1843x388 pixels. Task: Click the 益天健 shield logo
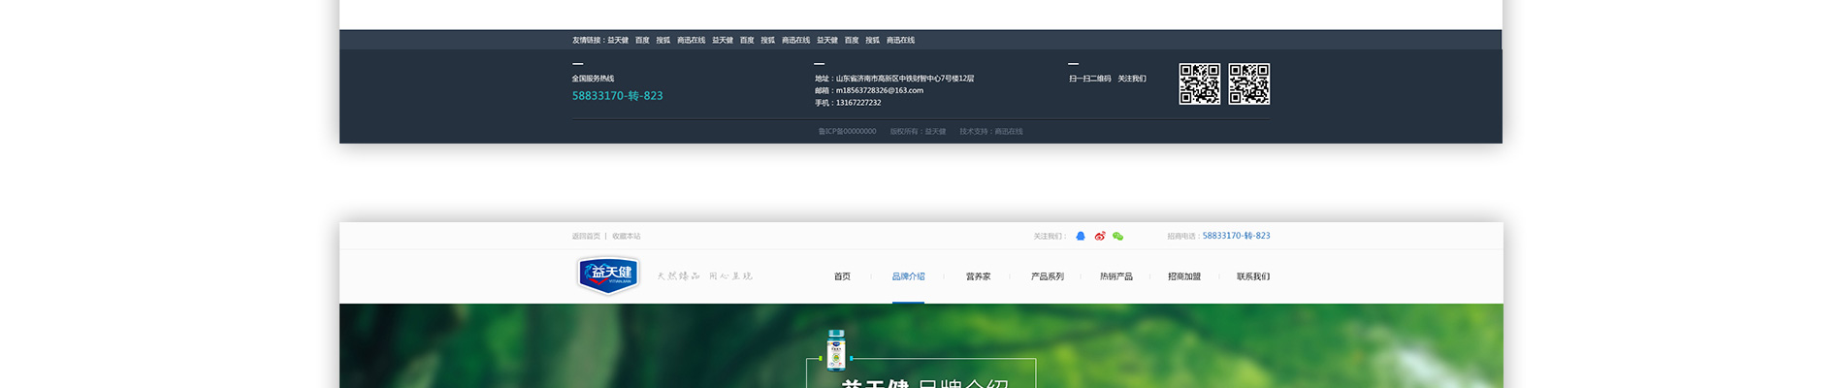pos(608,275)
